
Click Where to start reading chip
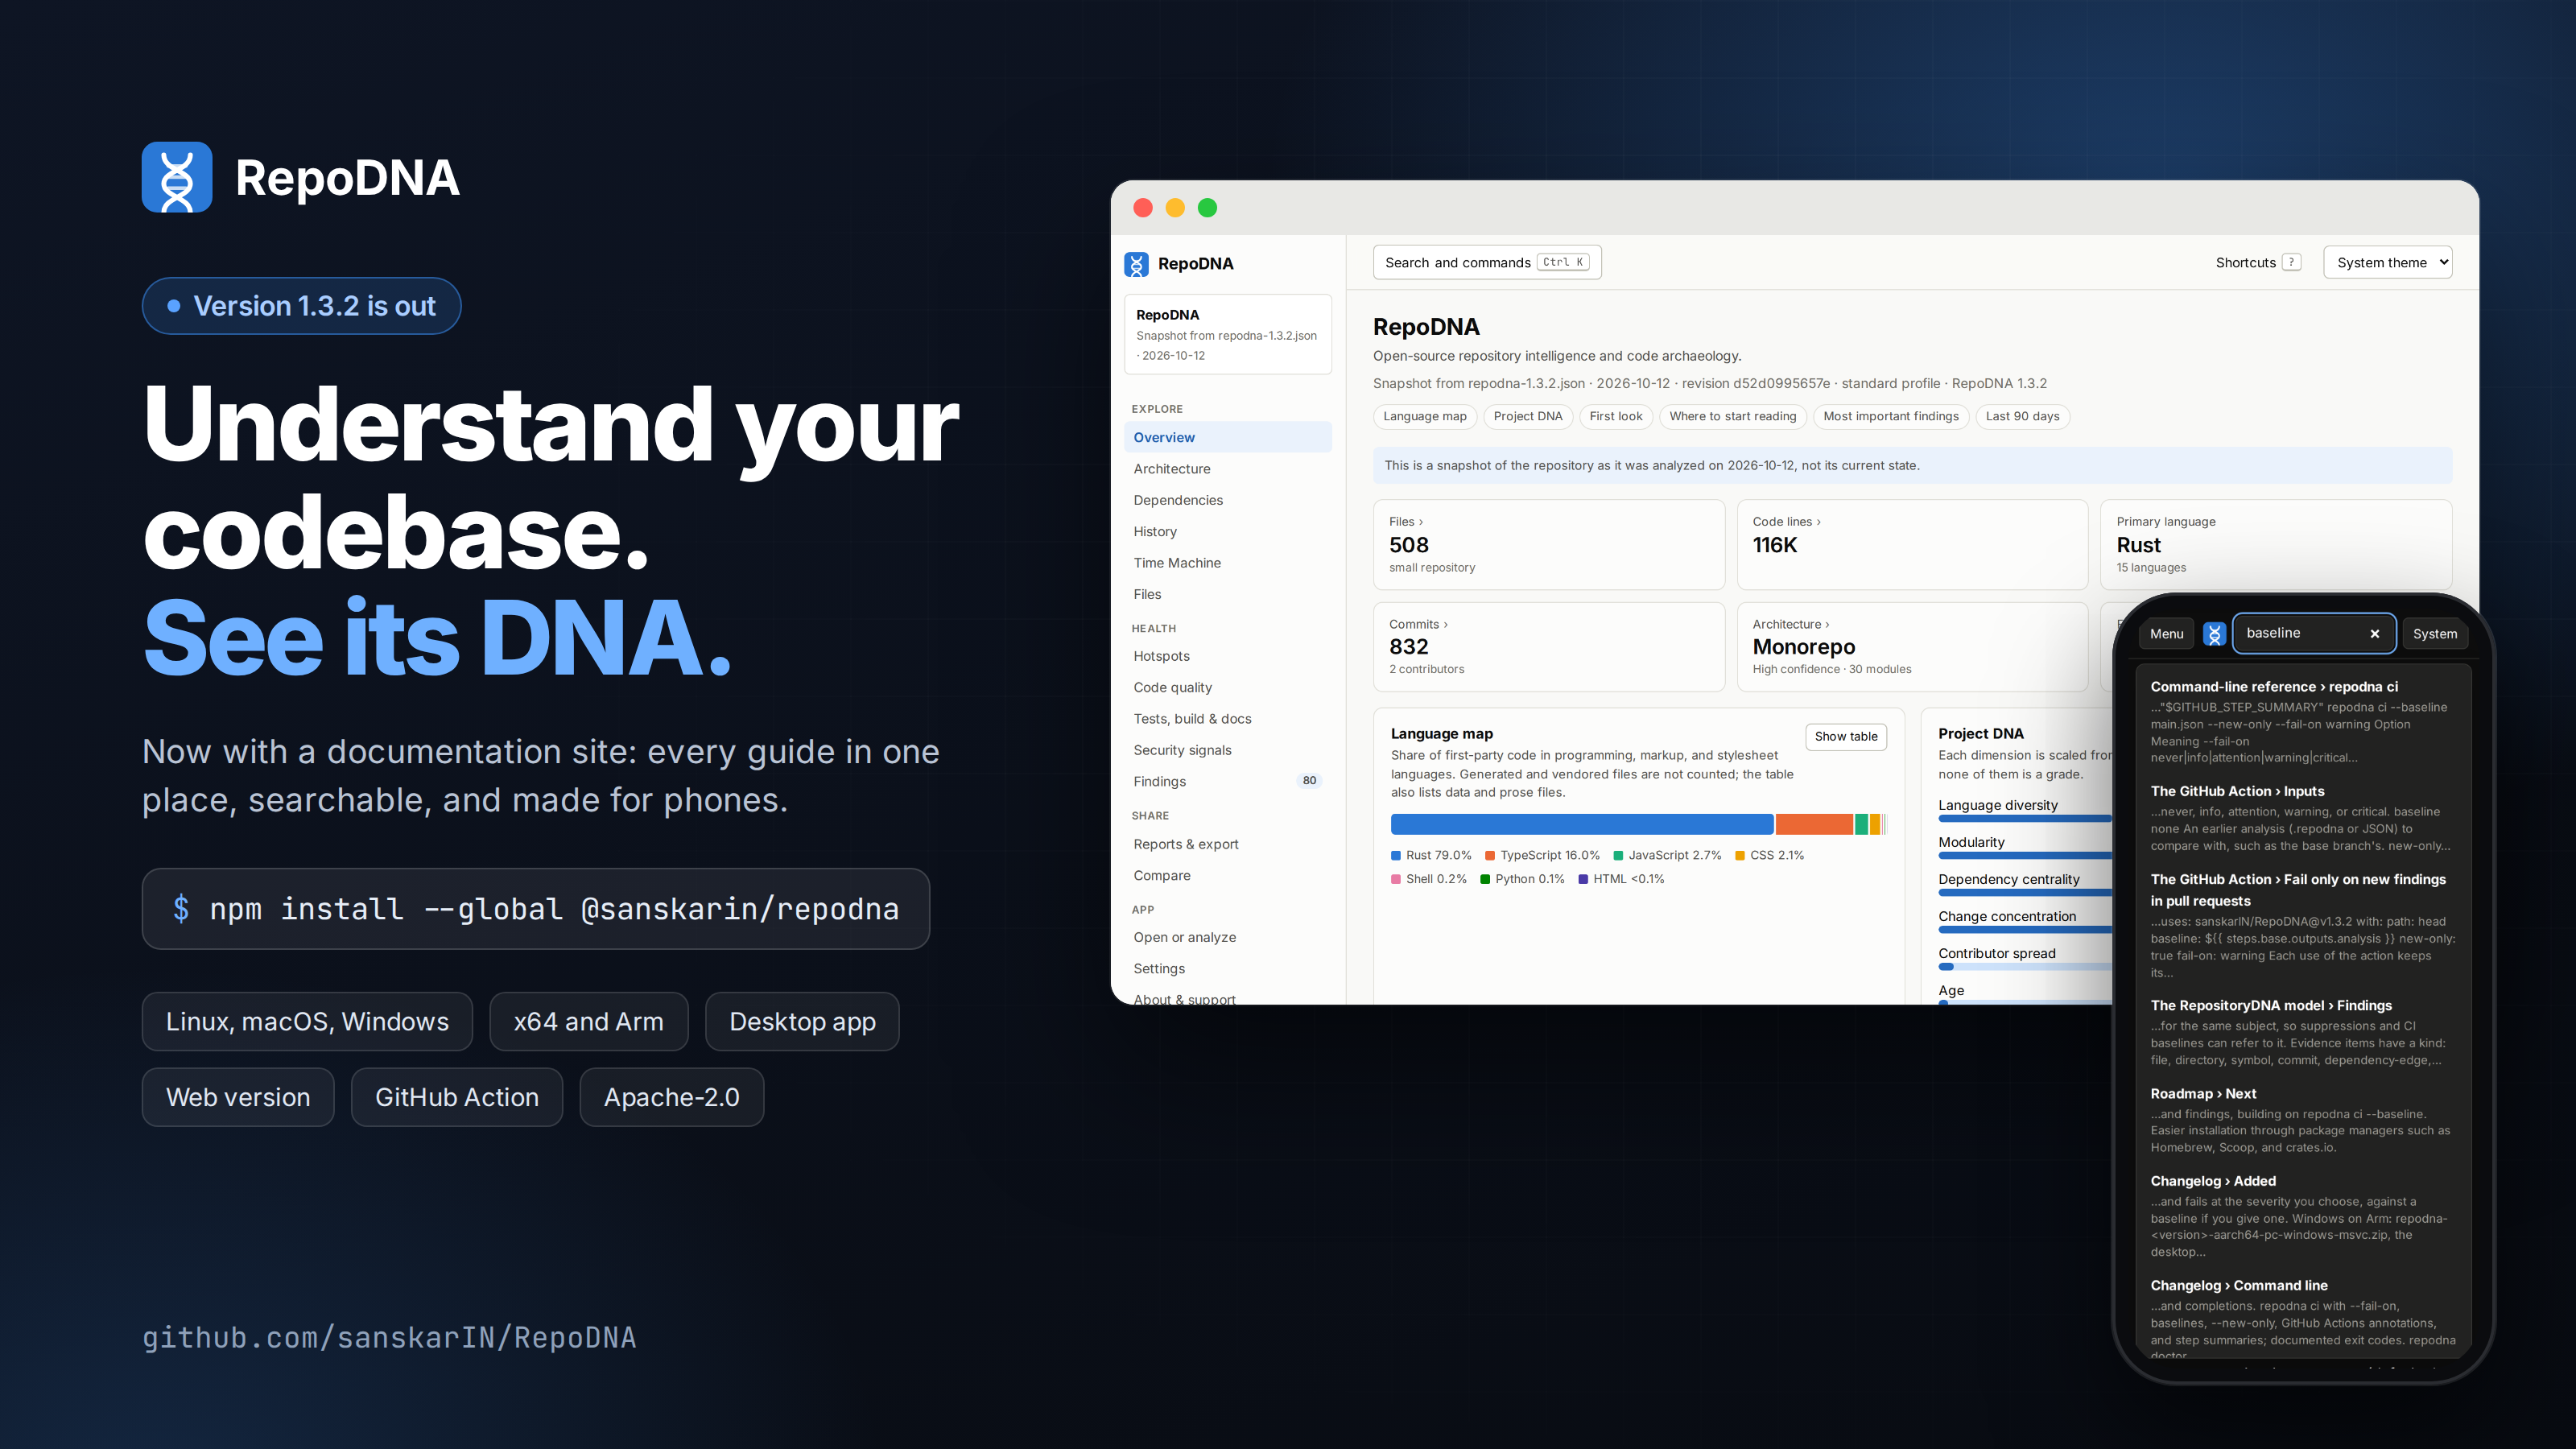[1732, 417]
